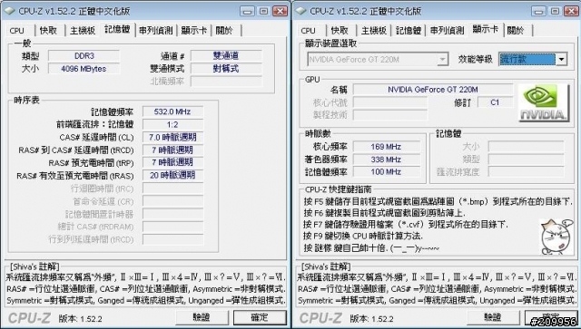Click the 100 MHz GPU memory clock value
This screenshot has height=329, width=581.
(386, 172)
